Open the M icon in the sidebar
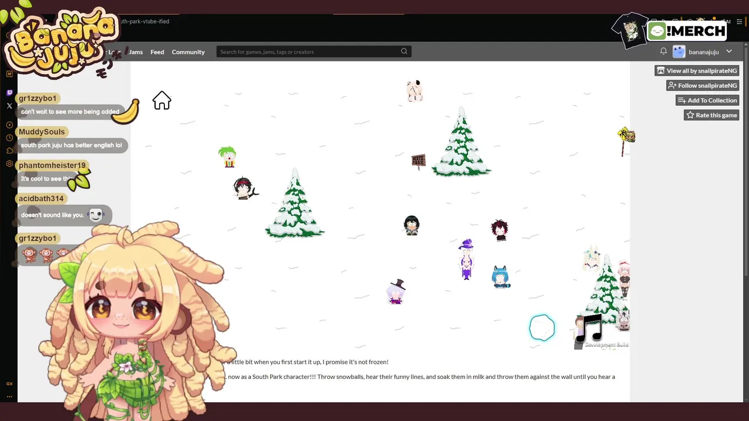 [x=9, y=74]
